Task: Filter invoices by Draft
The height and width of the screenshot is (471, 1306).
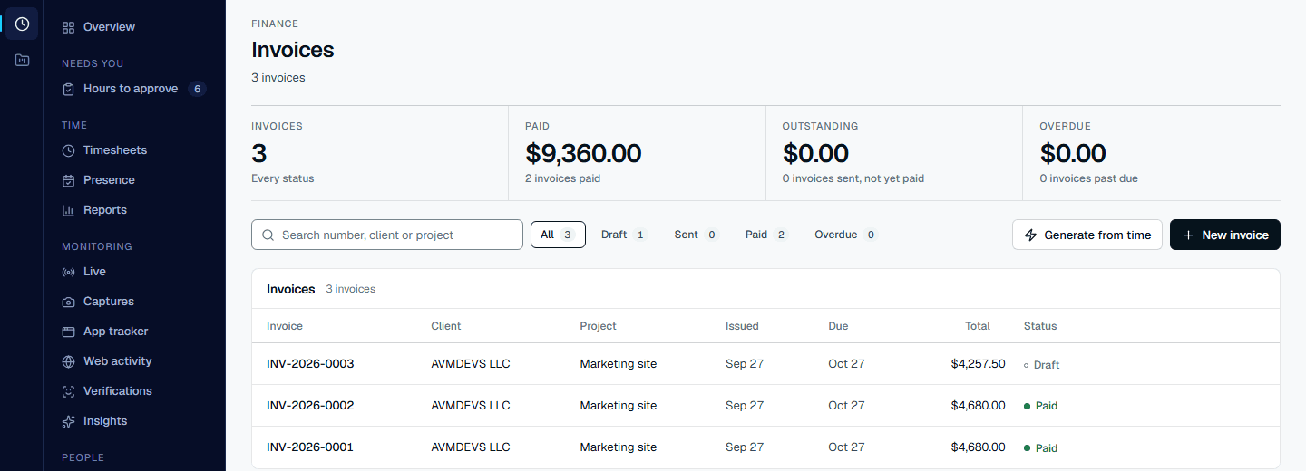Action: [624, 235]
